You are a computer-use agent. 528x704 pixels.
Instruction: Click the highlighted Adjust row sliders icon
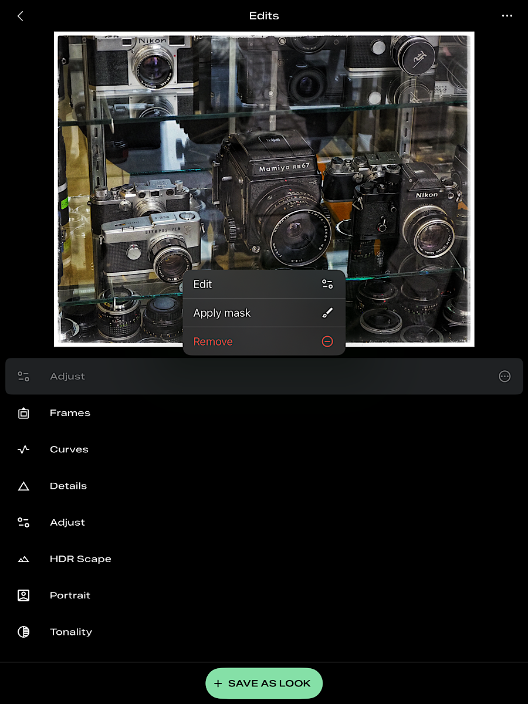(x=23, y=377)
